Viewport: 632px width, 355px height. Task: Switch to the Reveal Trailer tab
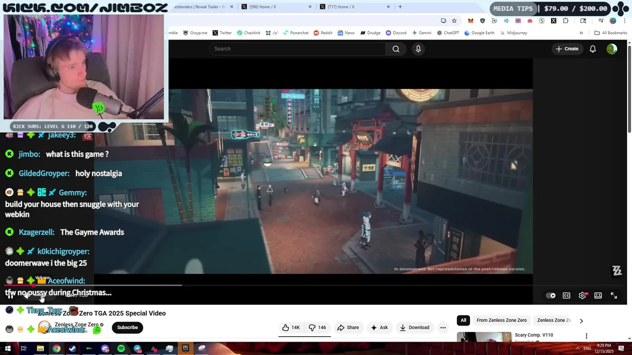tap(200, 7)
